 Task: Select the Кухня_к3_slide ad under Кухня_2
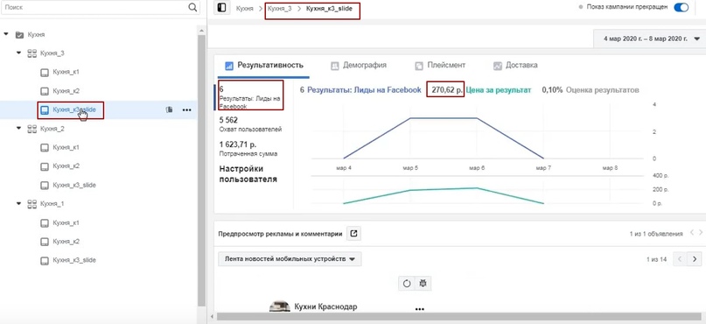coord(74,186)
